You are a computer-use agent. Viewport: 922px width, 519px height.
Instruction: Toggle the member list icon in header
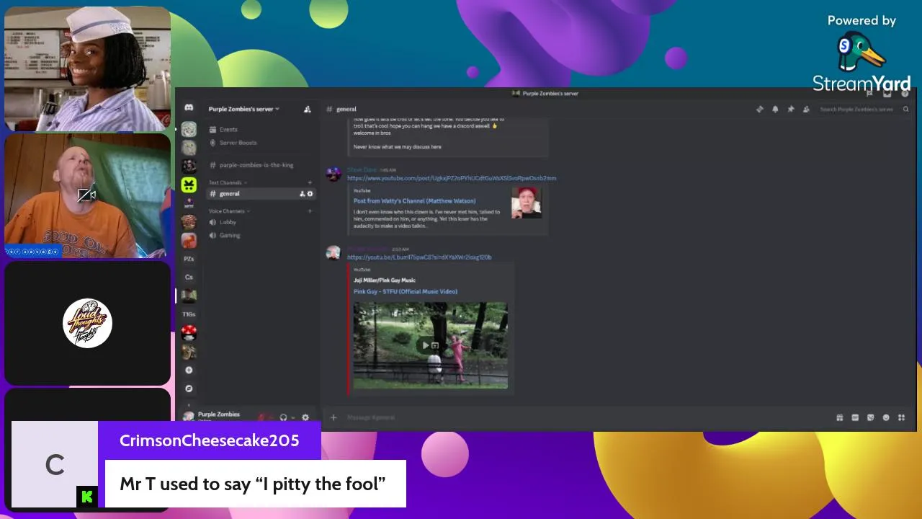806,109
